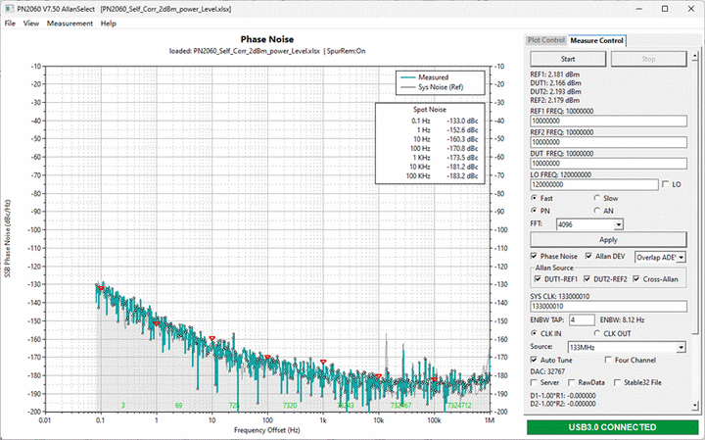The height and width of the screenshot is (440, 705).
Task: Select the CLK OUT radio button
Action: (597, 333)
